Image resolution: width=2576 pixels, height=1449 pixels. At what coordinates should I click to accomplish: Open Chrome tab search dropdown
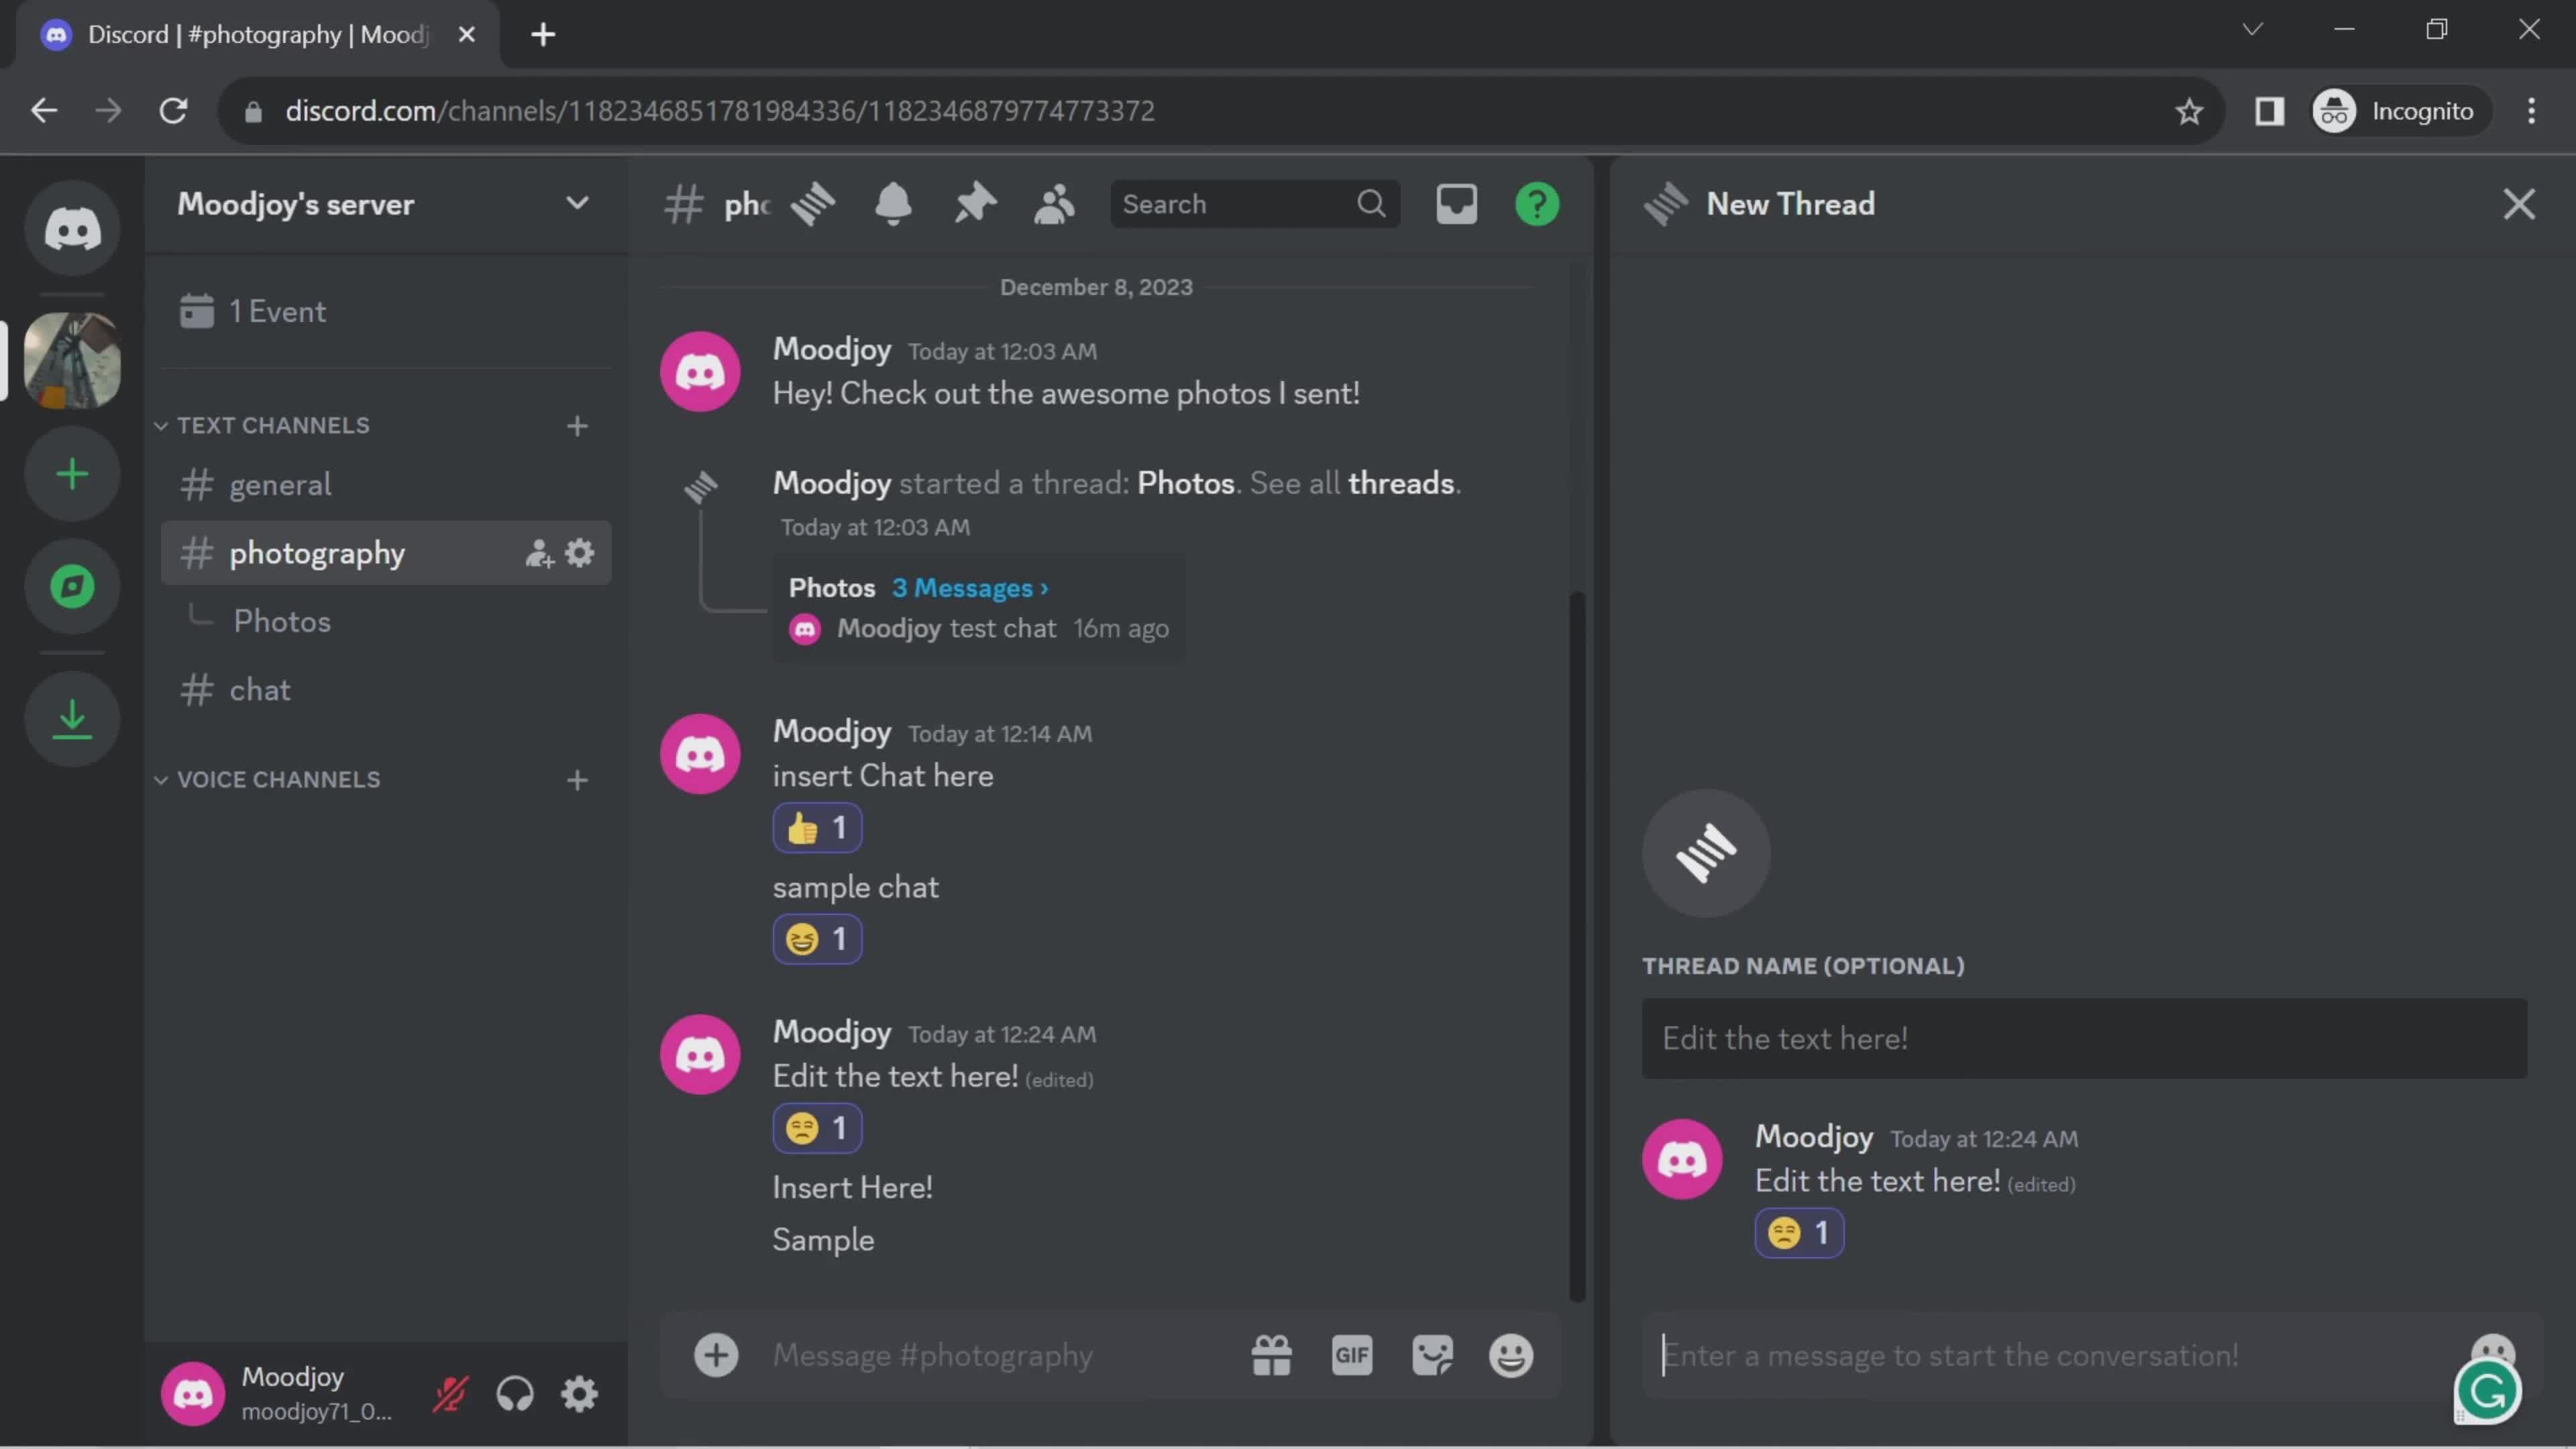coord(2252,29)
